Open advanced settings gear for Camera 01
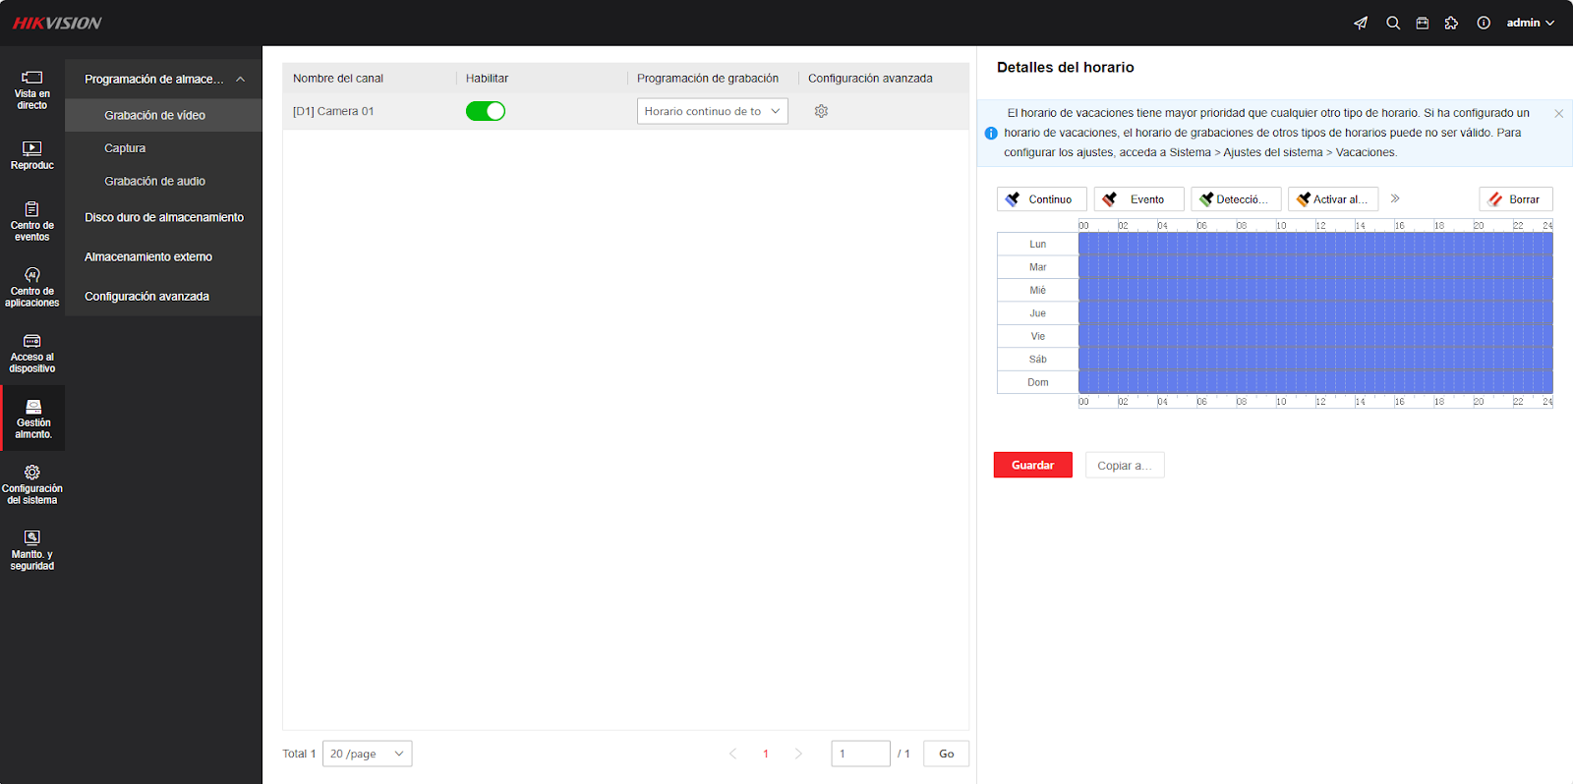Viewport: 1573px width, 784px height. coord(821,111)
